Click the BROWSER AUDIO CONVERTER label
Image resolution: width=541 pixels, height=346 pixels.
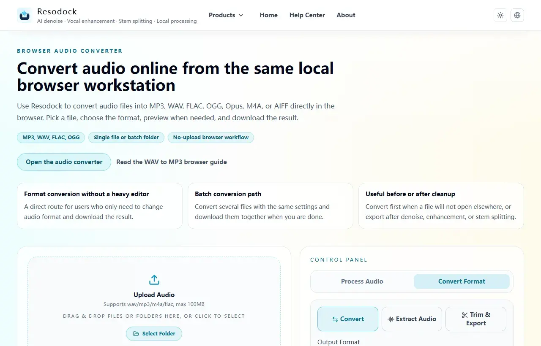70,51
